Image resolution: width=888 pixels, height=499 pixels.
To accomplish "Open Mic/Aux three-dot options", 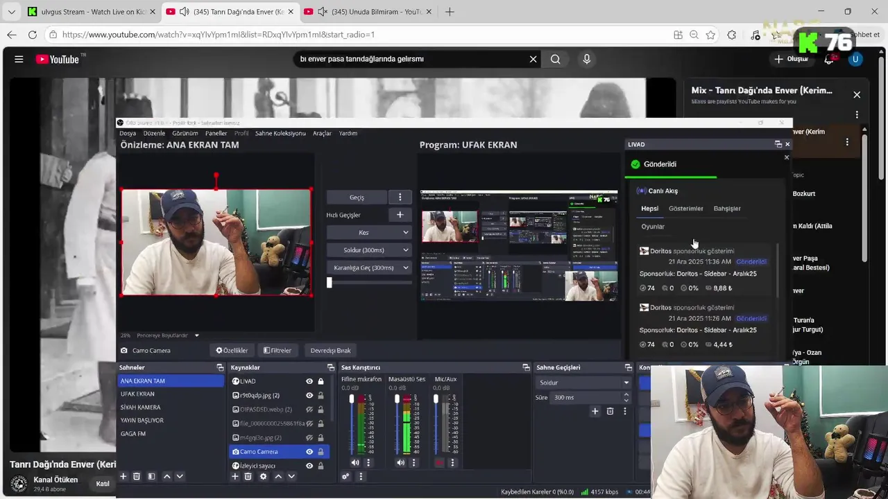I will tap(452, 462).
